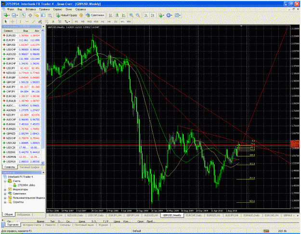Select the Crosshair tool
This screenshot has height=234, width=301.
[13, 22]
